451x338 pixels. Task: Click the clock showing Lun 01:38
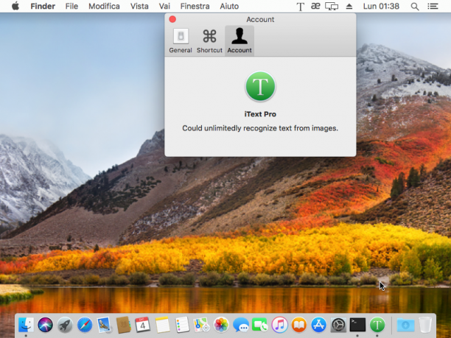[381, 6]
